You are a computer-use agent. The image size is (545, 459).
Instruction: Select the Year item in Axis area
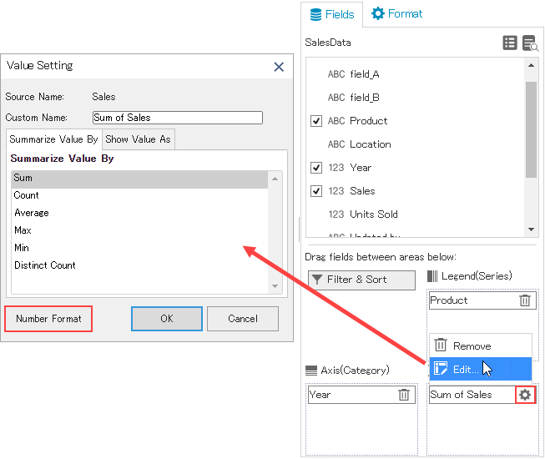(361, 395)
